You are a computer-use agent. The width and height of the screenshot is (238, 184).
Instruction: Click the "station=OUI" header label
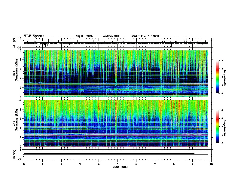pos(111,36)
